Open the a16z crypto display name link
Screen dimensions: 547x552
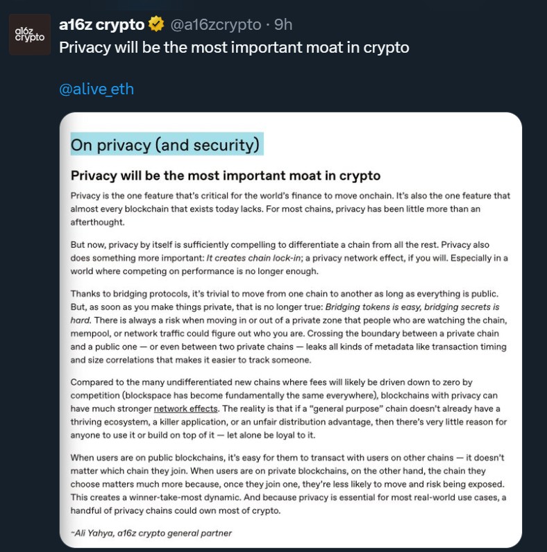(103, 25)
